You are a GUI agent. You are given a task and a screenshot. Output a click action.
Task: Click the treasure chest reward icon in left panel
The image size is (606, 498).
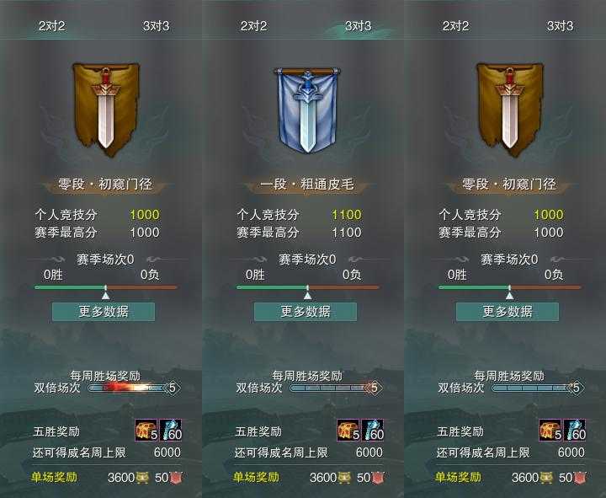click(x=146, y=430)
